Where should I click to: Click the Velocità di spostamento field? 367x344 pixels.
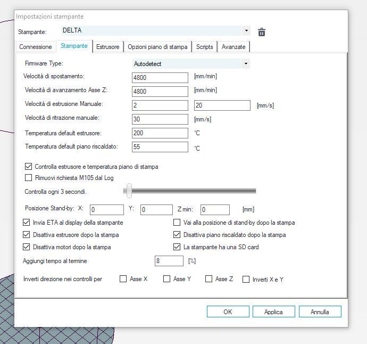point(160,78)
